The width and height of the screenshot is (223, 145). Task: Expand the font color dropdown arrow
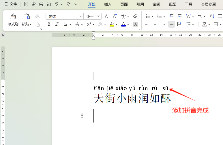tap(128, 24)
